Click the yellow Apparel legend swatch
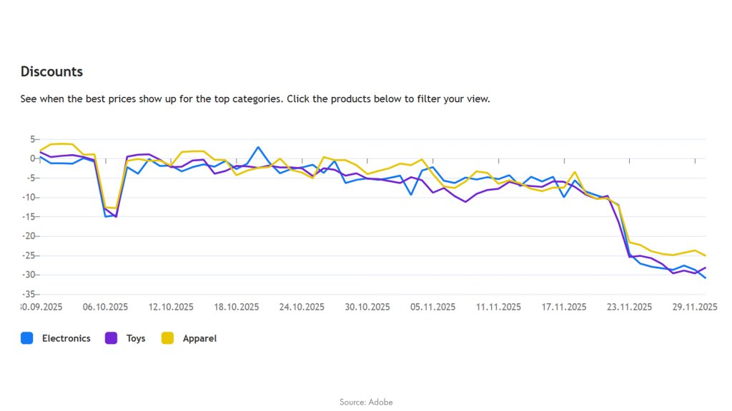Screen dimensions: 732x411 point(168,338)
